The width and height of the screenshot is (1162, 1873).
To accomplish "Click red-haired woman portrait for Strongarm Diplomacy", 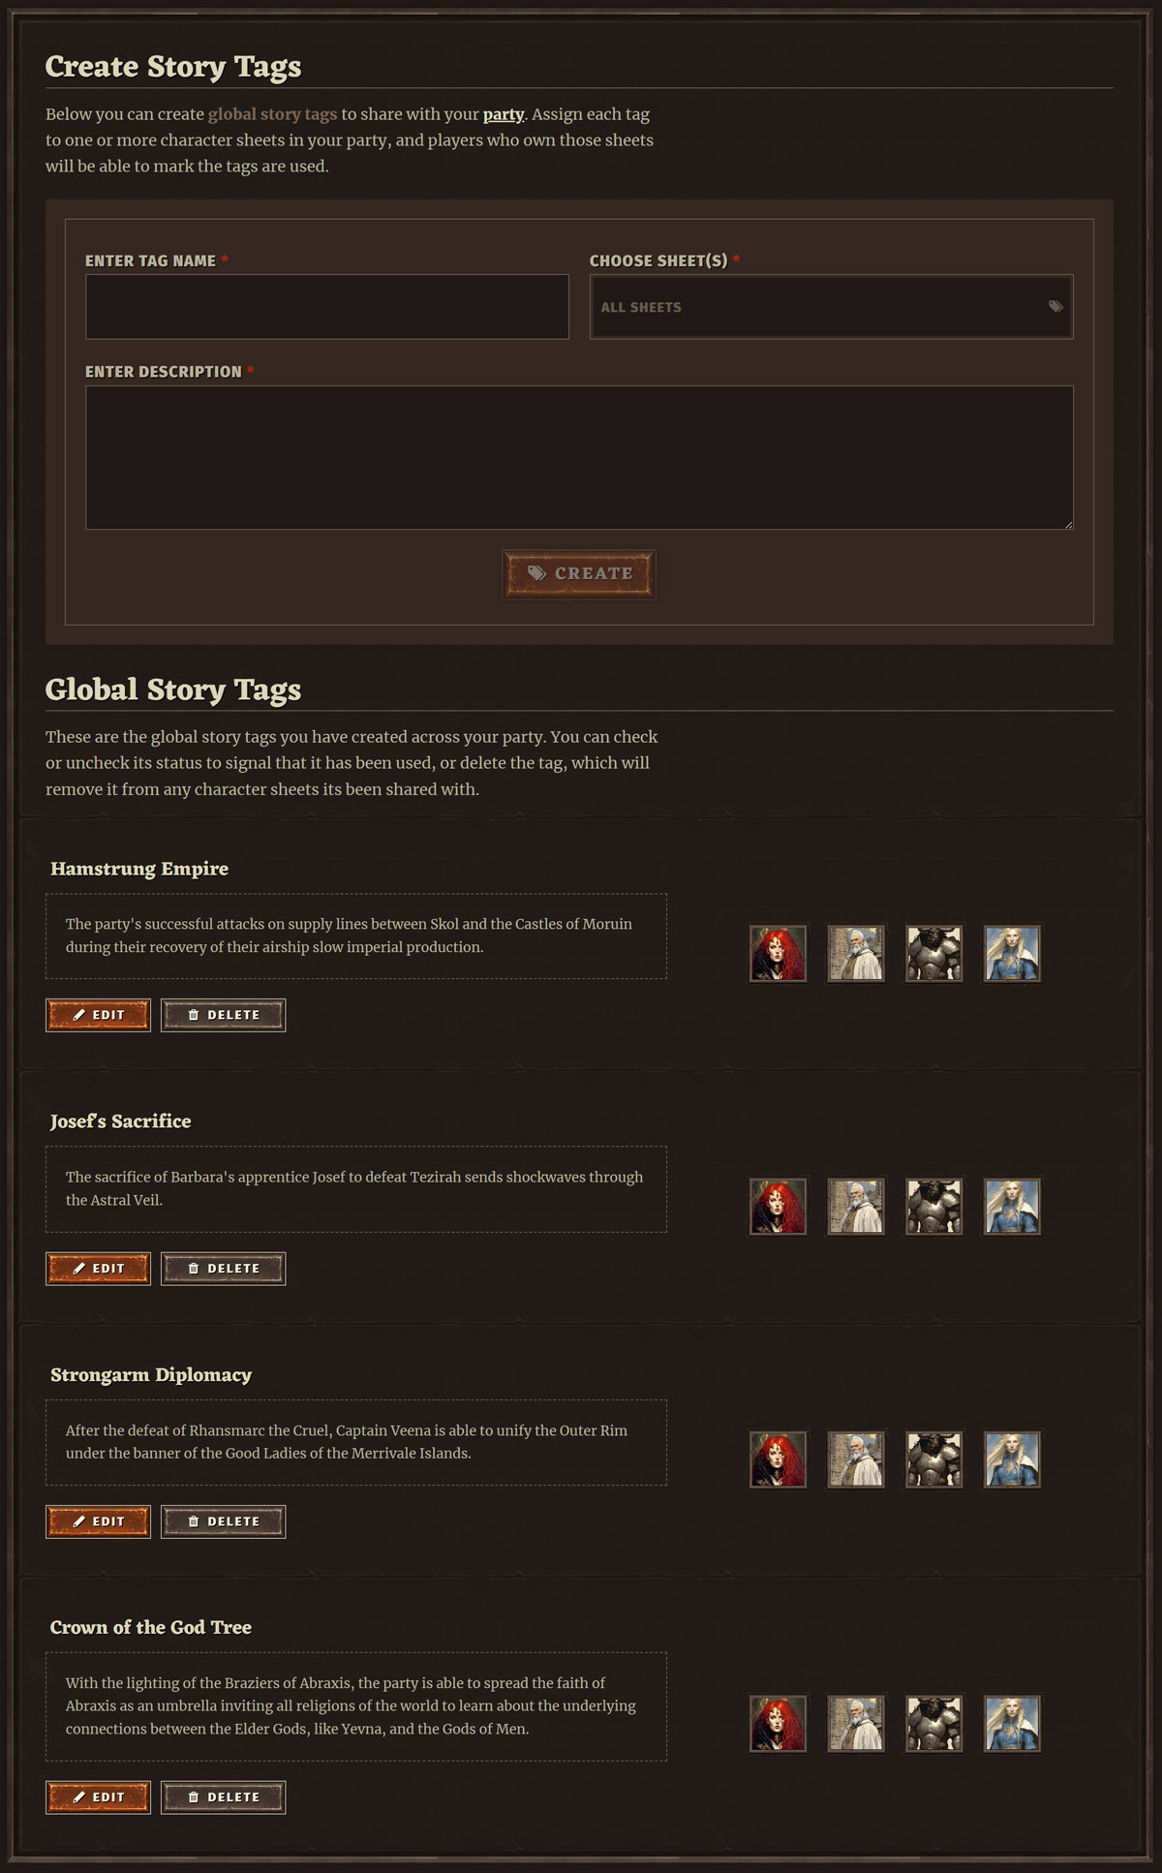I will coord(778,1459).
